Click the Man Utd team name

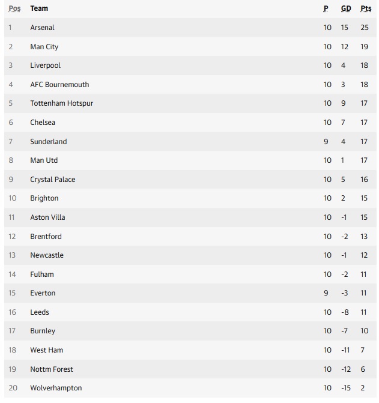pyautogui.click(x=44, y=160)
